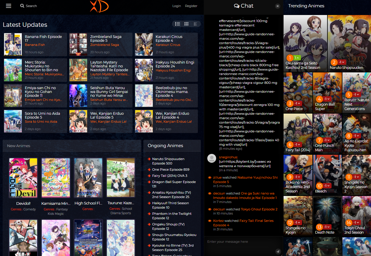Select the bulleted list view layout icon

[177, 24]
